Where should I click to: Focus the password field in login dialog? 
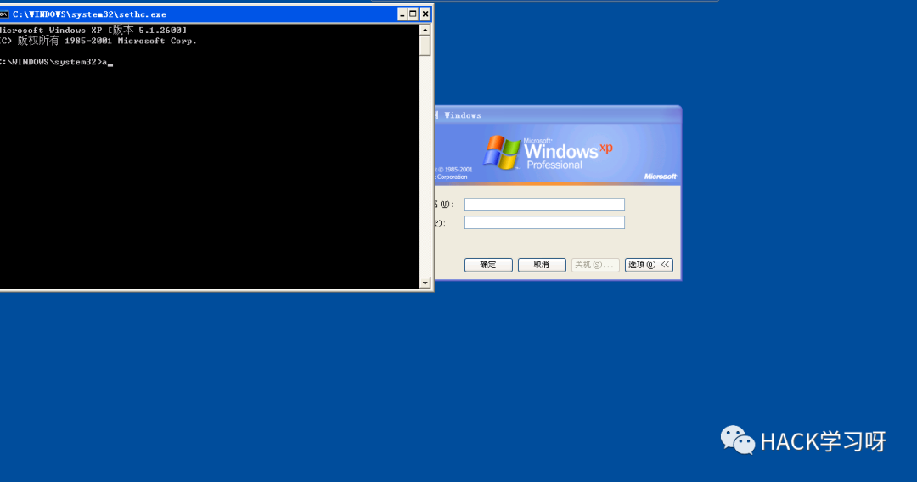click(x=544, y=222)
